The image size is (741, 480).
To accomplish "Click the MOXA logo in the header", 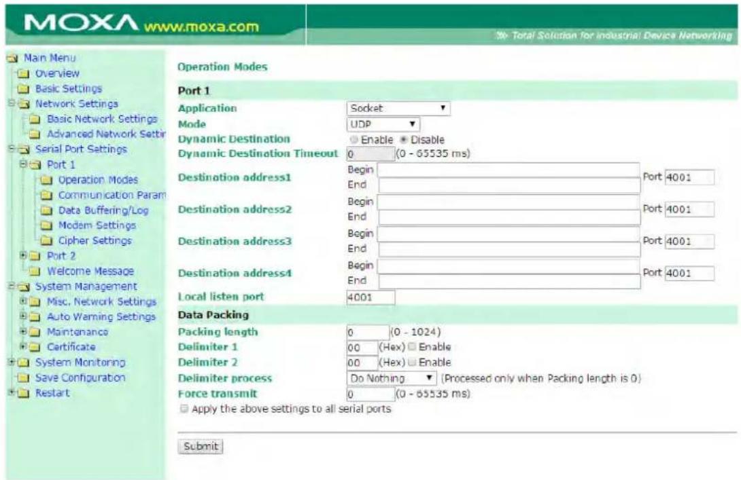I will [x=81, y=23].
